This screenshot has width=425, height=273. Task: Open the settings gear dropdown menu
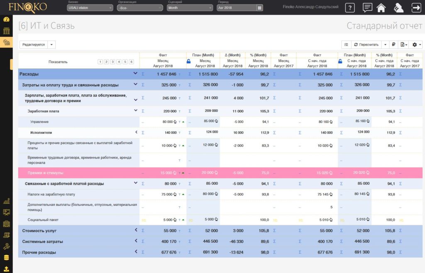(417, 44)
